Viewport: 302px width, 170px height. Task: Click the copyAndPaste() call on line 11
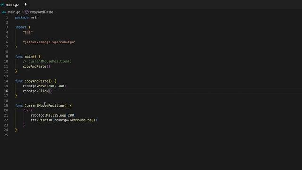point(36,66)
